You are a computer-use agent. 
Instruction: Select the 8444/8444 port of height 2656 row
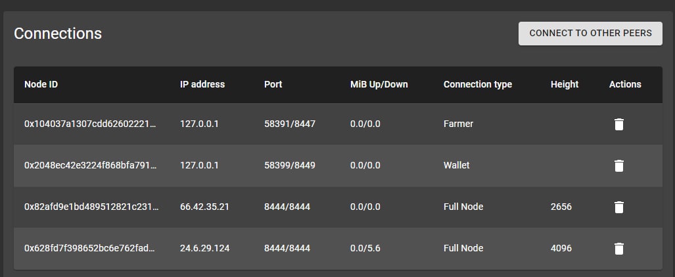point(287,207)
